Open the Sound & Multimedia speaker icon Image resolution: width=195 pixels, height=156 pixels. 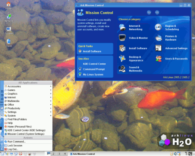pyautogui.click(x=122, y=69)
